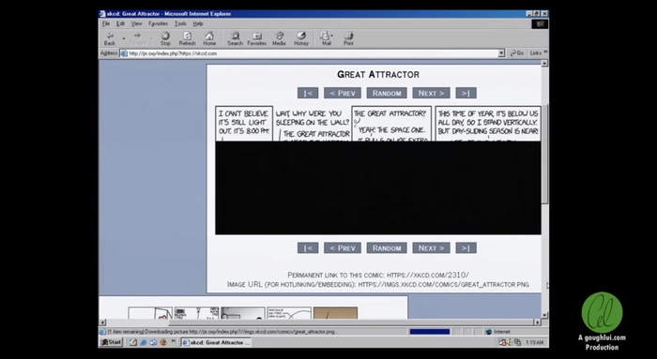Open the Edit menu
This screenshot has height=359, width=657.
click(x=121, y=23)
